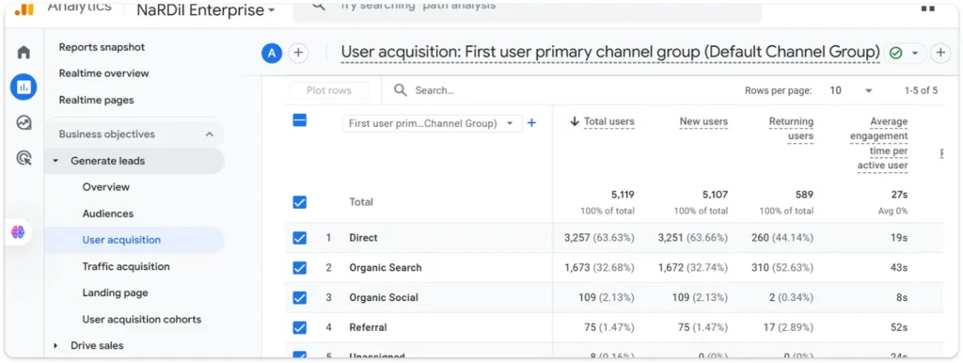
Task: Open the Explore icon in left rail
Action: point(24,123)
